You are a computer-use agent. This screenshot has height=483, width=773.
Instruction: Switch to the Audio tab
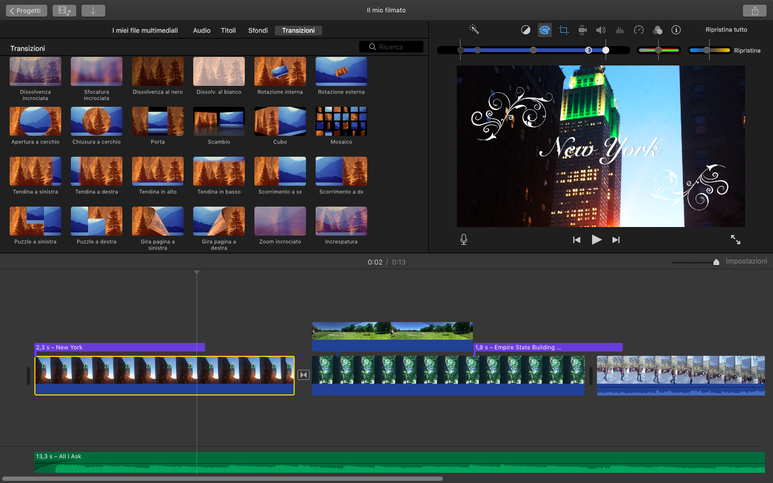[202, 31]
